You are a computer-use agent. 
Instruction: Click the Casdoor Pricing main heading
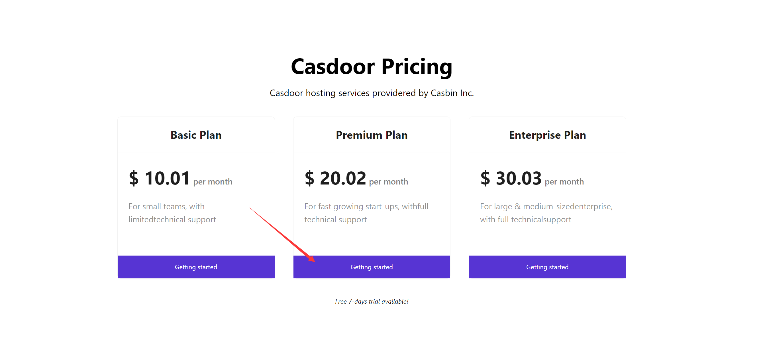tap(371, 67)
